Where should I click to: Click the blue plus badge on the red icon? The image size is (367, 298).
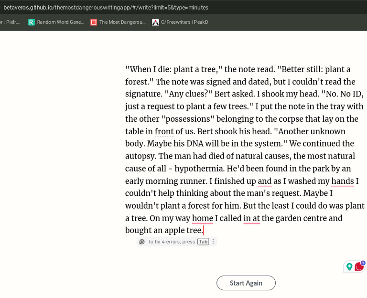pyautogui.click(x=363, y=263)
